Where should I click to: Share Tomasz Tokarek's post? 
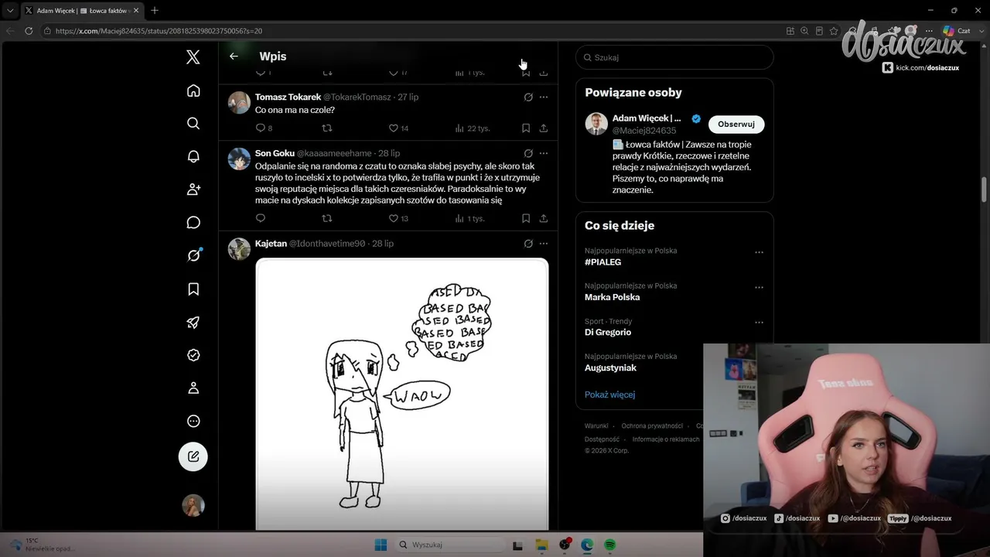(x=544, y=128)
